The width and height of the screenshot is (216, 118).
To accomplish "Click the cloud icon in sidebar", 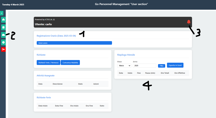I will [x=3, y=35].
